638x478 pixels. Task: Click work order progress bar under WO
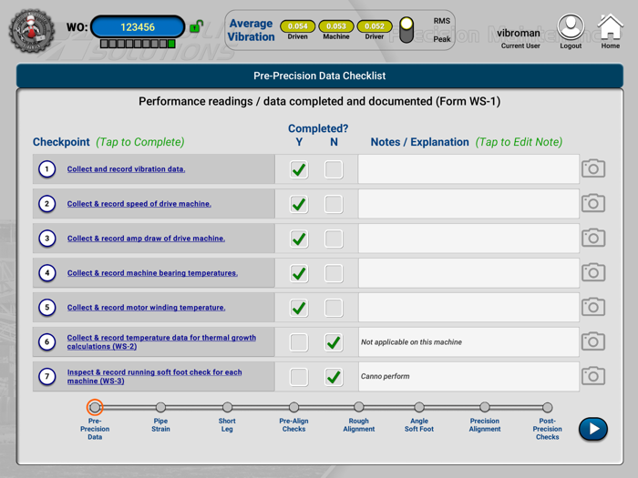pyautogui.click(x=138, y=44)
